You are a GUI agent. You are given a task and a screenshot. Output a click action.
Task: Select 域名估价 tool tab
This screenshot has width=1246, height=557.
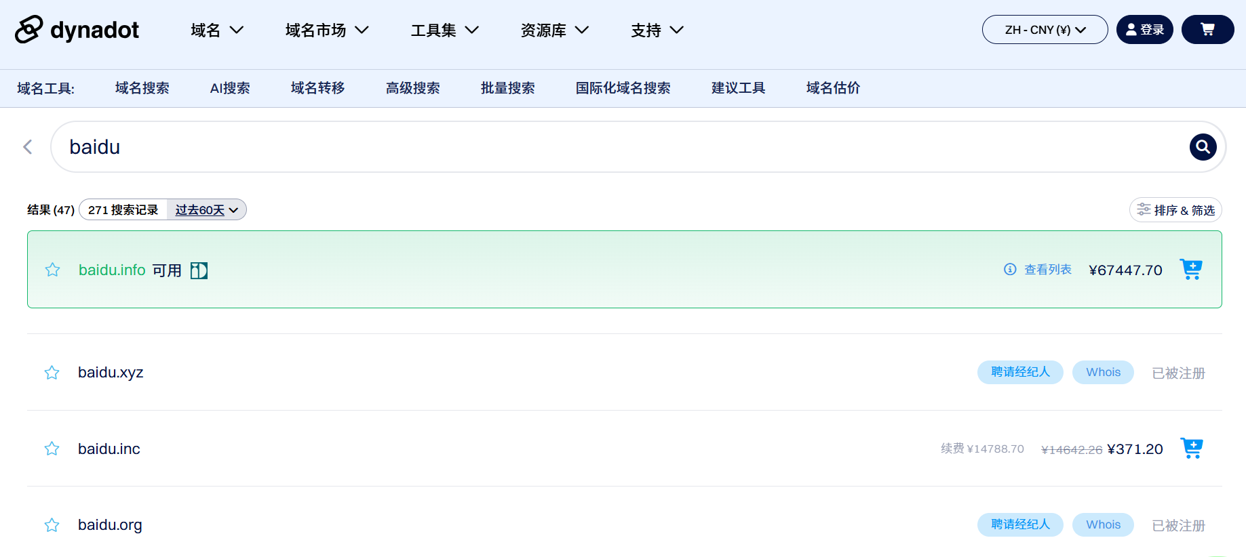(x=834, y=88)
